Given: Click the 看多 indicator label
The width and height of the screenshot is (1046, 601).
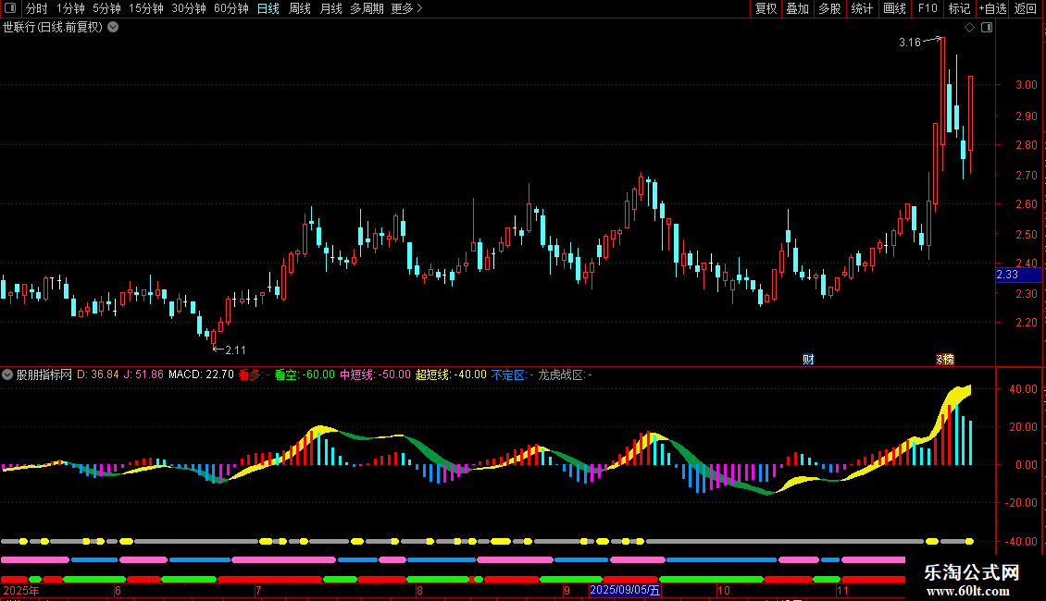Looking at the screenshot, I should (255, 374).
